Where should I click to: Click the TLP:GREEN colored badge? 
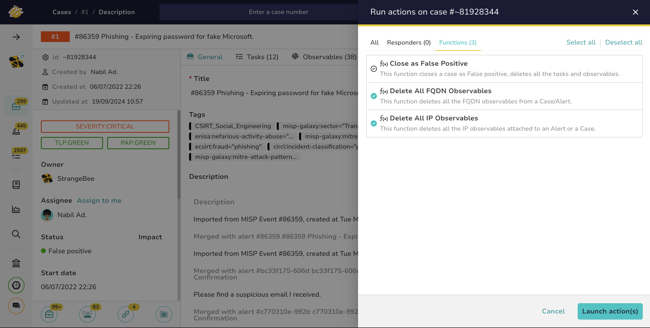click(x=71, y=143)
